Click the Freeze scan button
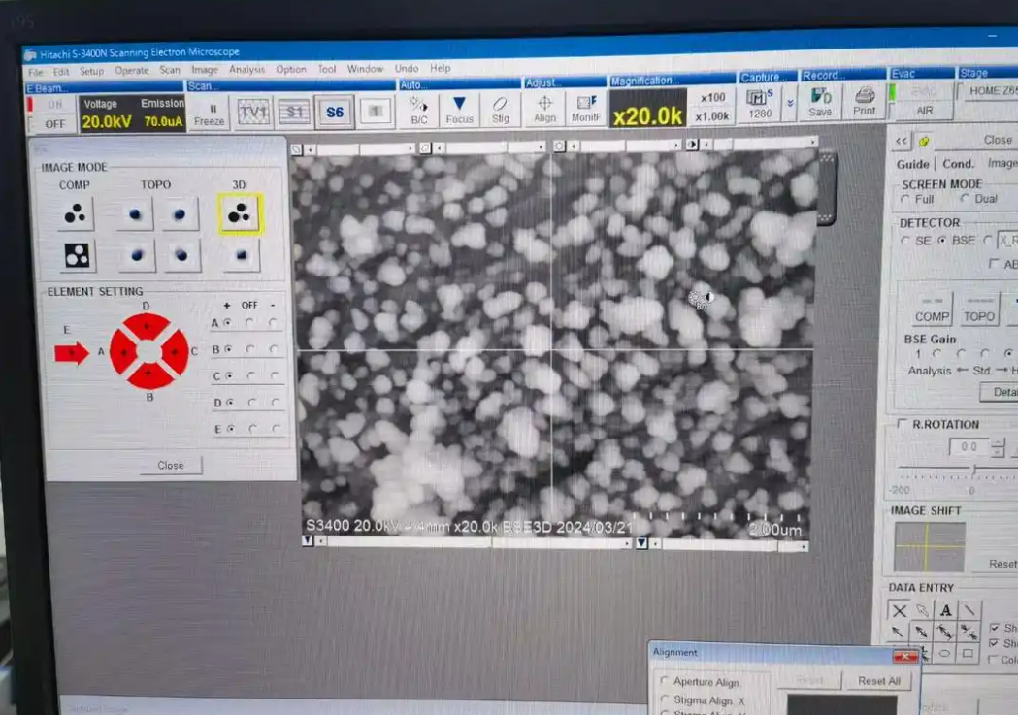This screenshot has width=1018, height=715. [209, 114]
